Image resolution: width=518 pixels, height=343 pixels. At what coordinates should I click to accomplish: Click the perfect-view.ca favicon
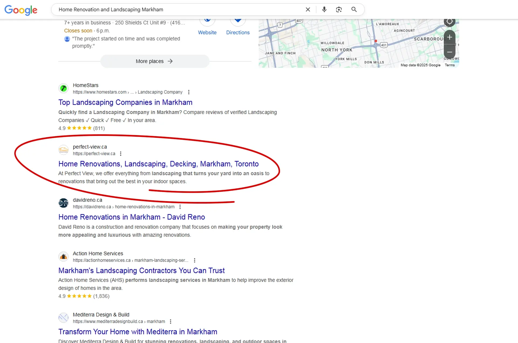(x=63, y=150)
